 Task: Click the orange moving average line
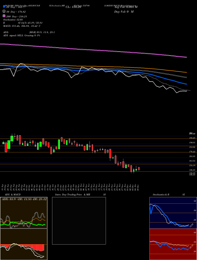pos(93,67)
